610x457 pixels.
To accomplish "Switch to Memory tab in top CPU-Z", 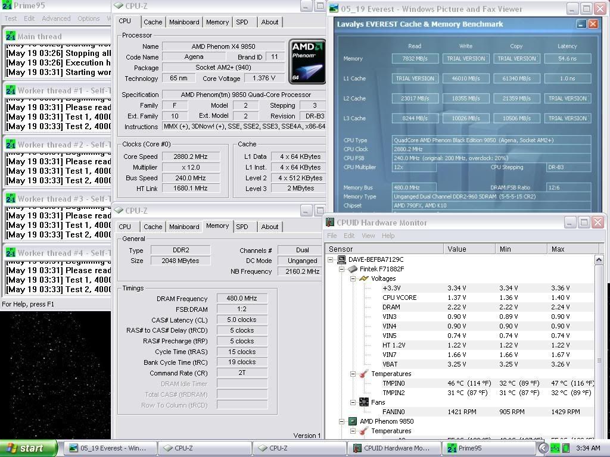I will click(x=217, y=22).
